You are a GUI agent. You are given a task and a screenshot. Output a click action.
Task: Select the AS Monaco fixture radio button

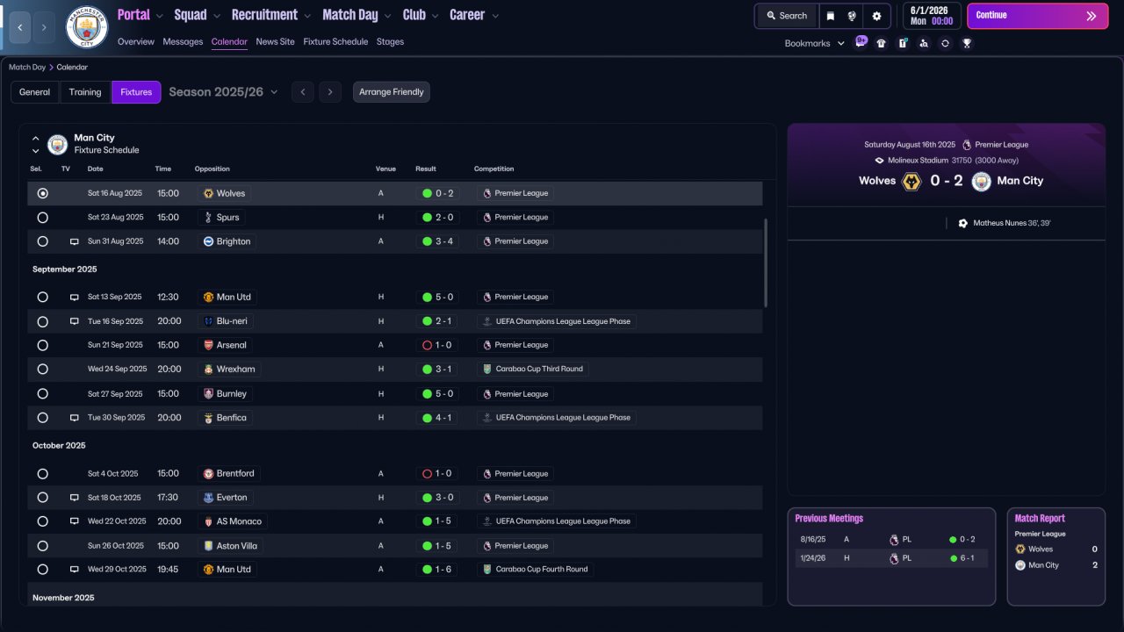42,521
